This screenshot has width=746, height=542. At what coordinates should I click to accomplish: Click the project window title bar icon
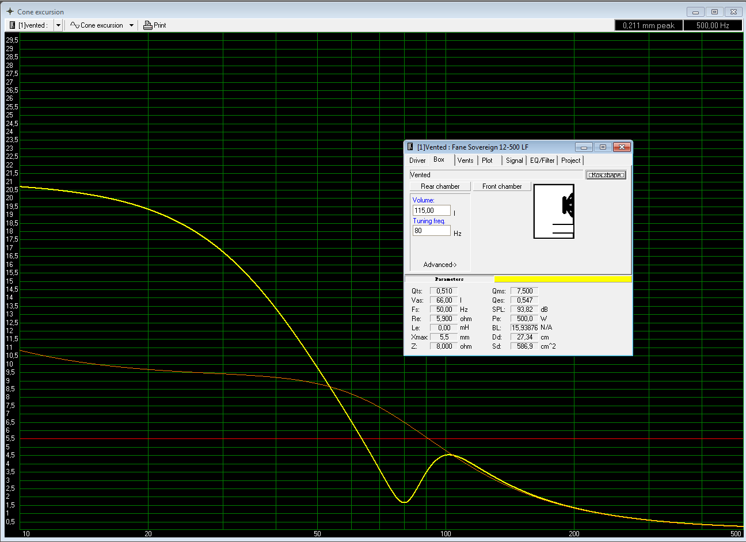[x=410, y=147]
